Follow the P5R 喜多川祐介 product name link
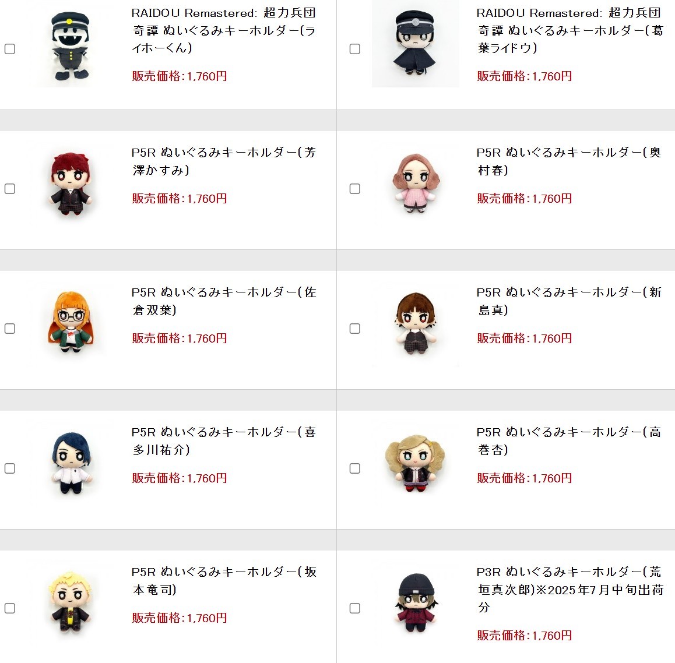 click(x=224, y=441)
